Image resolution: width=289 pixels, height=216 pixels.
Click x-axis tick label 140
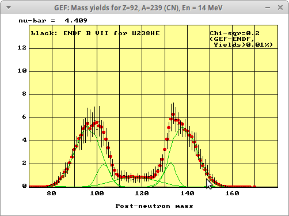coord(187,193)
